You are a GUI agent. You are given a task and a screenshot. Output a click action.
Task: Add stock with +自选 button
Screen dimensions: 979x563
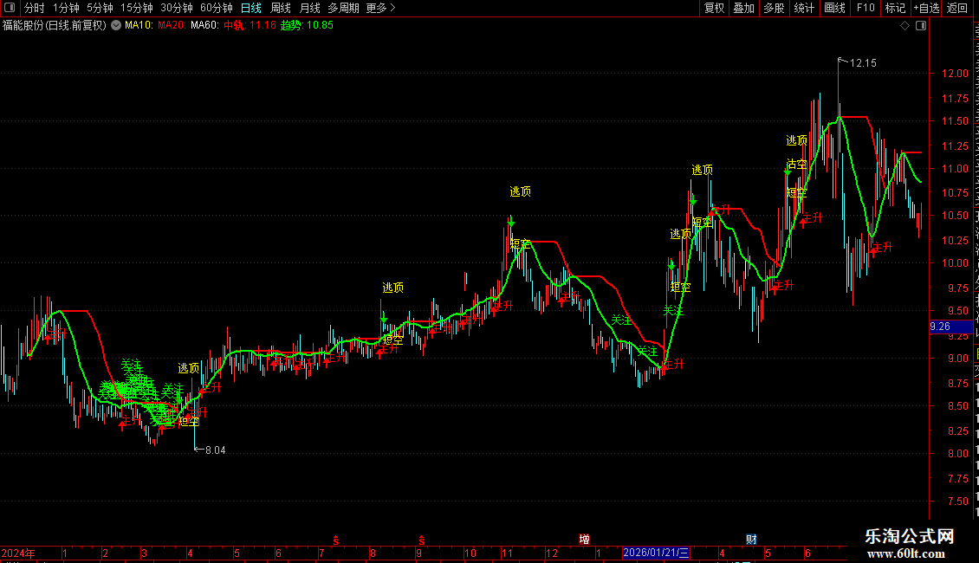click(x=926, y=8)
